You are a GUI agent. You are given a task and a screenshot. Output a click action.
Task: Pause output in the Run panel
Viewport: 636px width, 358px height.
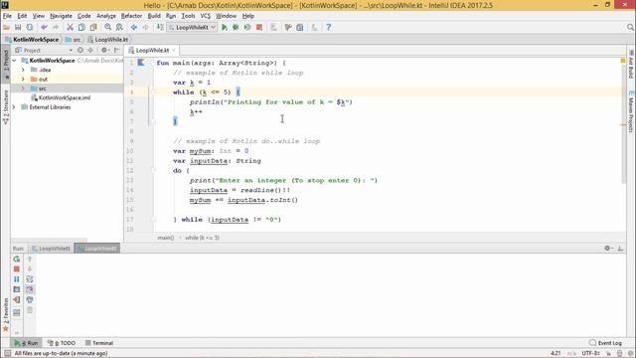[17, 279]
